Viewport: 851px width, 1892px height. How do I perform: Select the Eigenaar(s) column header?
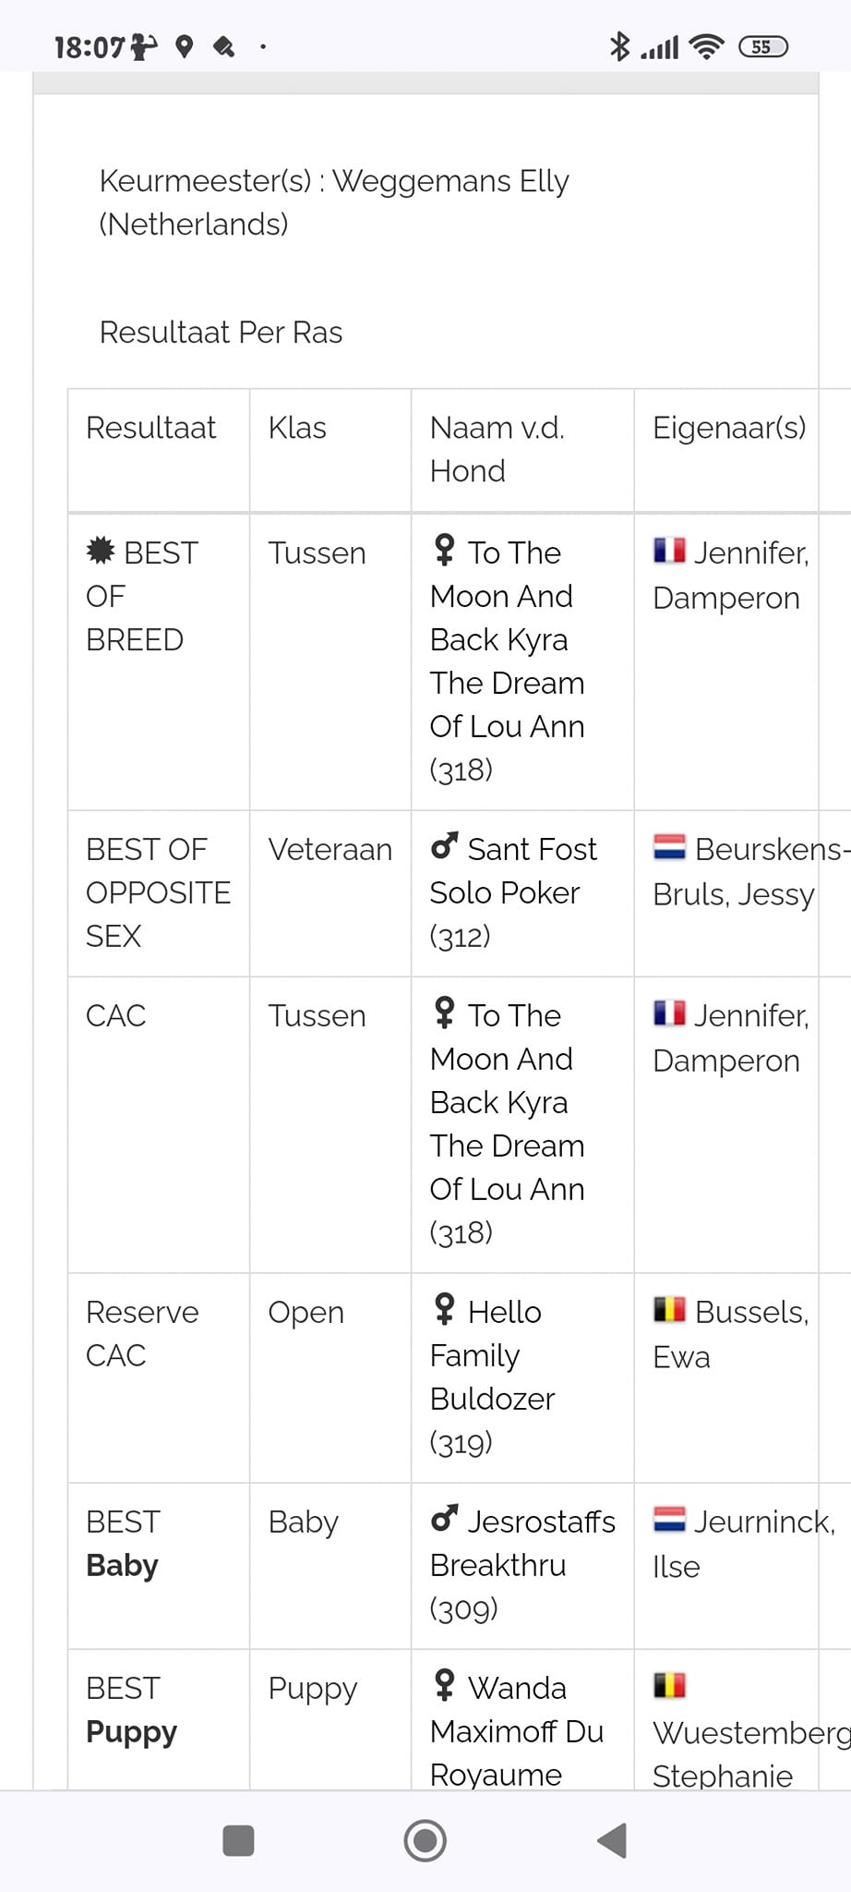(x=729, y=428)
